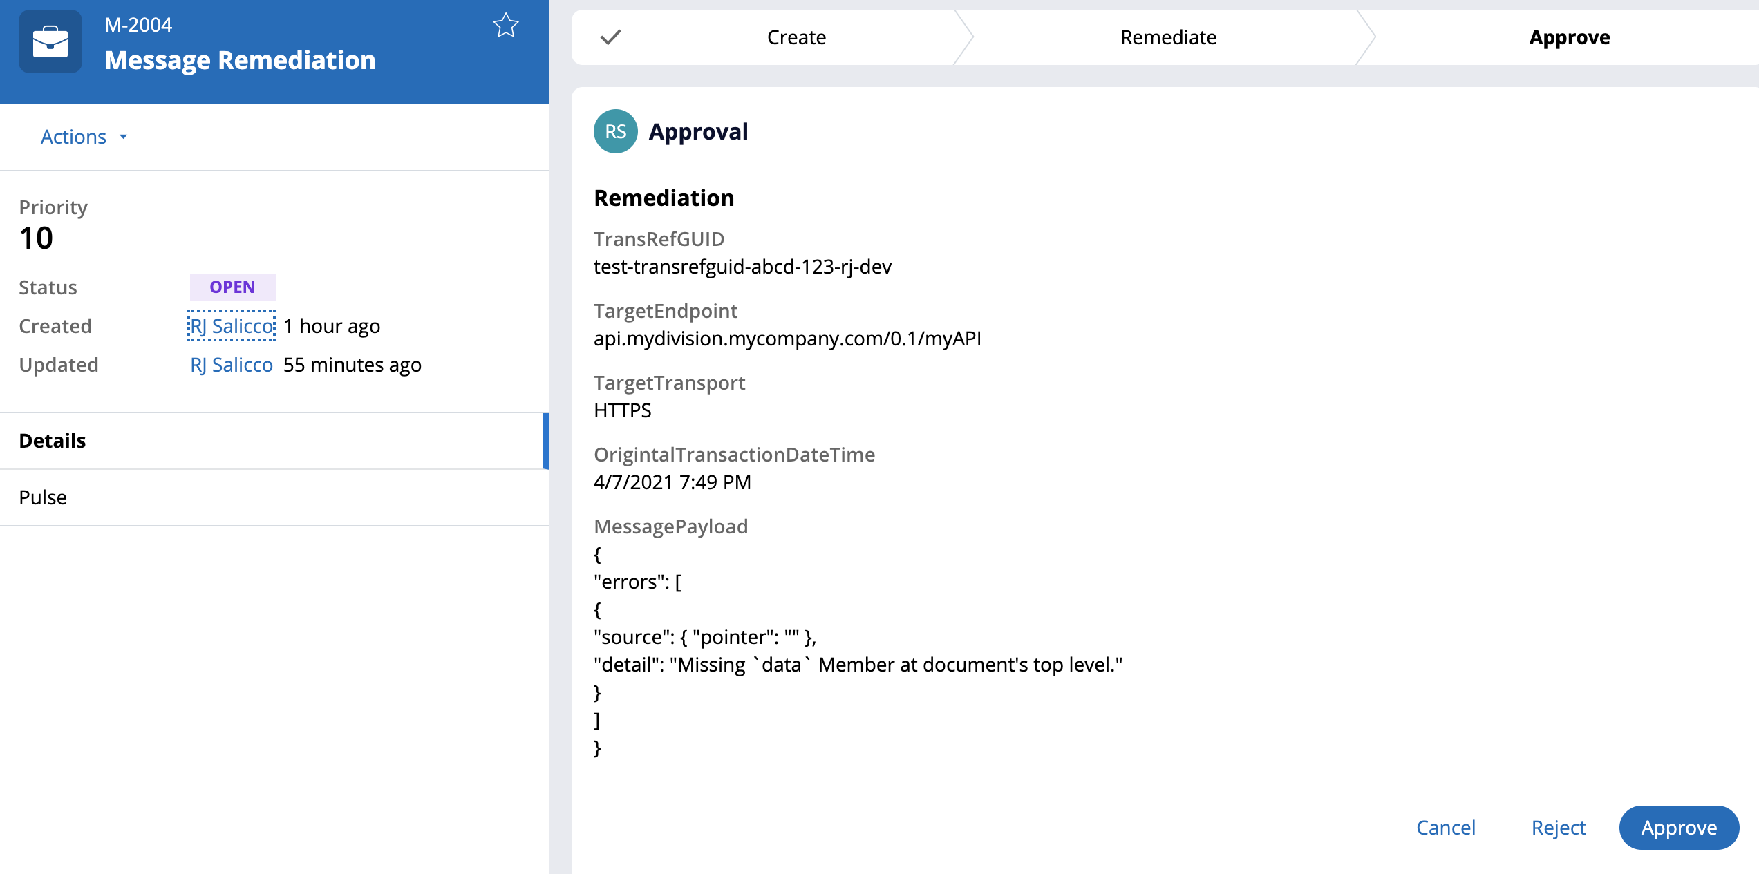
Task: Click the TargetEndpoint URL value
Action: [x=787, y=339]
